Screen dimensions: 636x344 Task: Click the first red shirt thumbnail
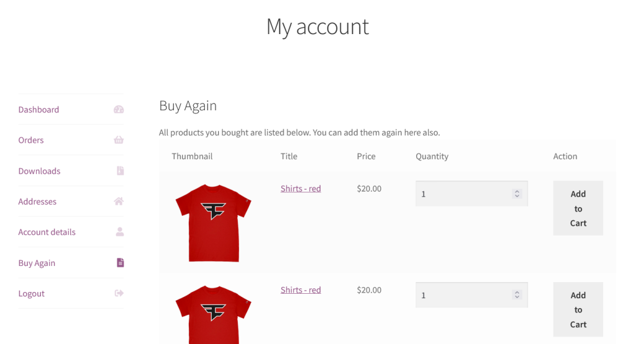[x=213, y=223]
